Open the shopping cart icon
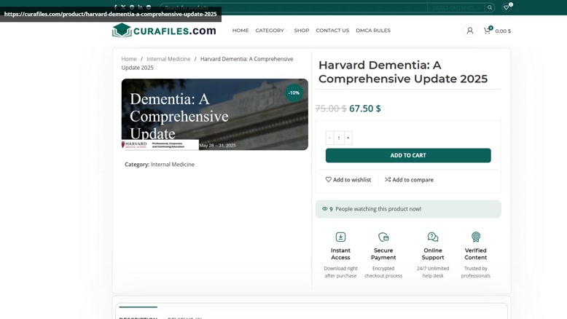The width and height of the screenshot is (567, 319). click(487, 31)
